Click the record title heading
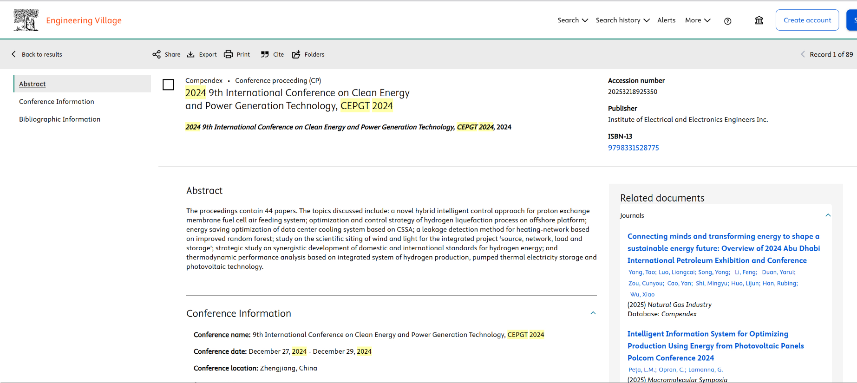 pos(297,99)
